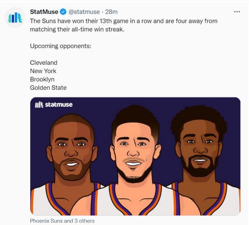
Task: Click the statmuse wordmark inside the image
Action: (59, 105)
